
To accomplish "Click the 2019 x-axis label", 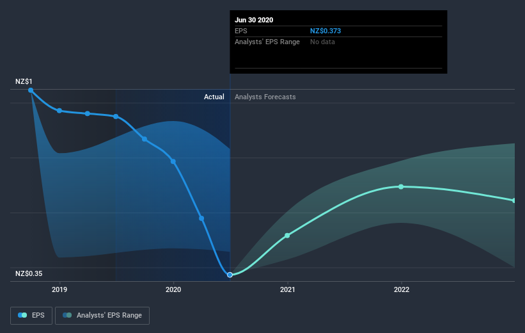I will (59, 289).
